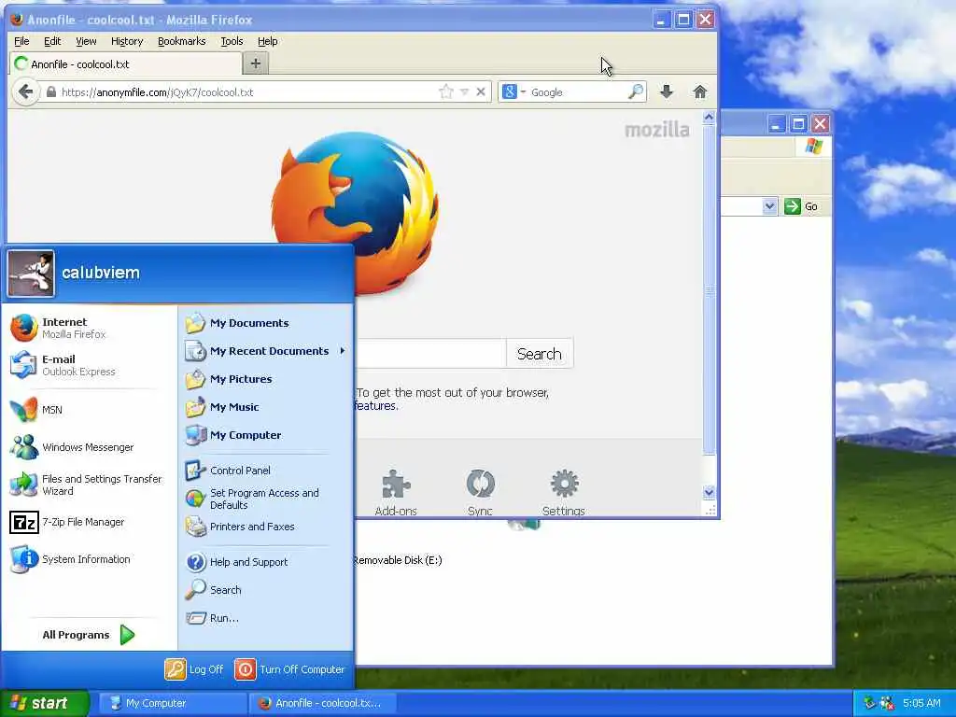Screen dimensions: 956x717
Task: Click the Firefox vertical scrollbar thumb
Action: point(709,290)
